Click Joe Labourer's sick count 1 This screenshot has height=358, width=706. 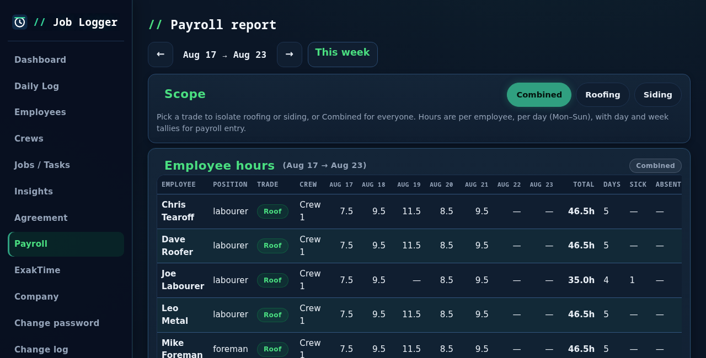[x=632, y=280]
